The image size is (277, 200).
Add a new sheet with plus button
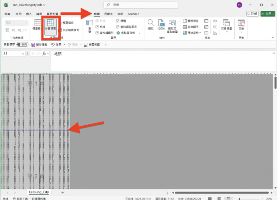click(x=63, y=192)
